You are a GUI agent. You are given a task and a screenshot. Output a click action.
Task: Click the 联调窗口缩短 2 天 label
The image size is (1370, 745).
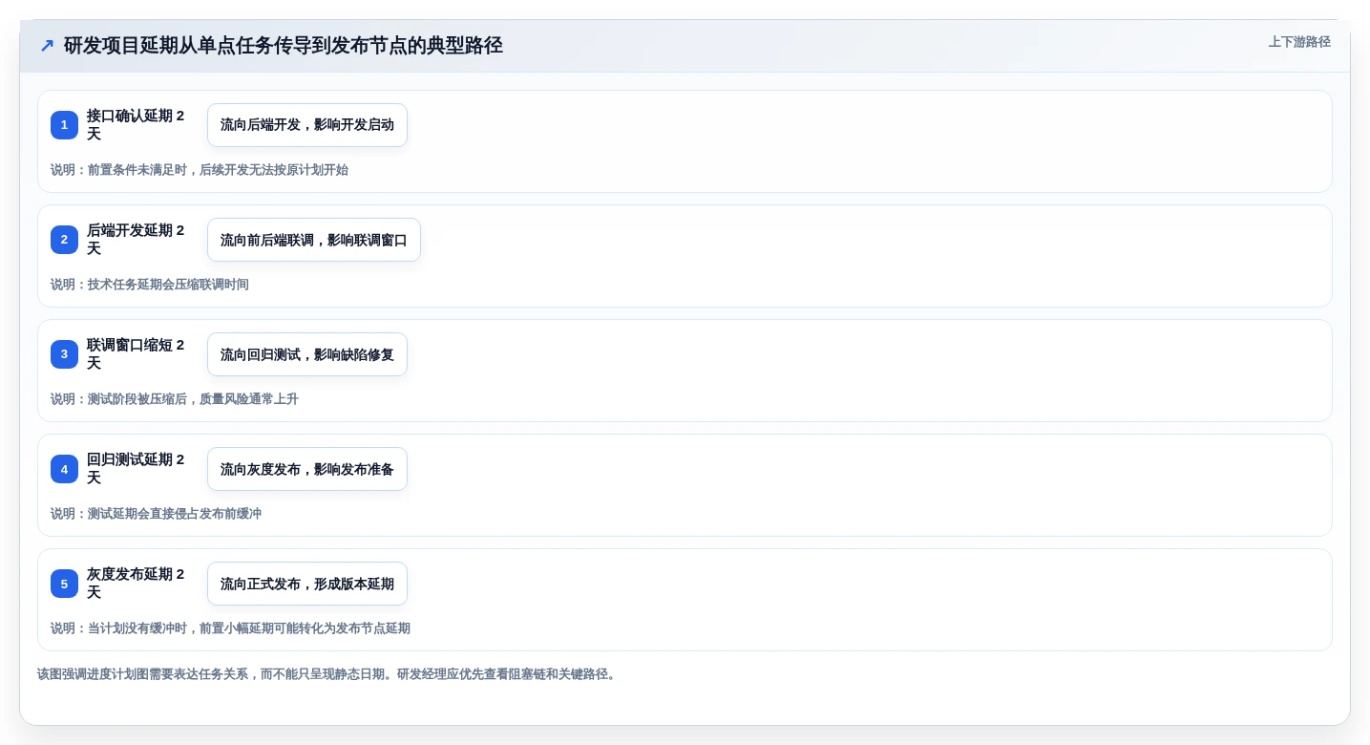click(137, 354)
